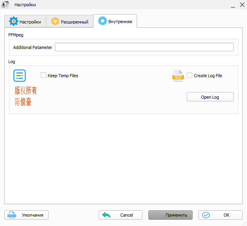The height and width of the screenshot is (226, 247).
Task: Click the Additional Patameter input field
Action: tap(144, 47)
